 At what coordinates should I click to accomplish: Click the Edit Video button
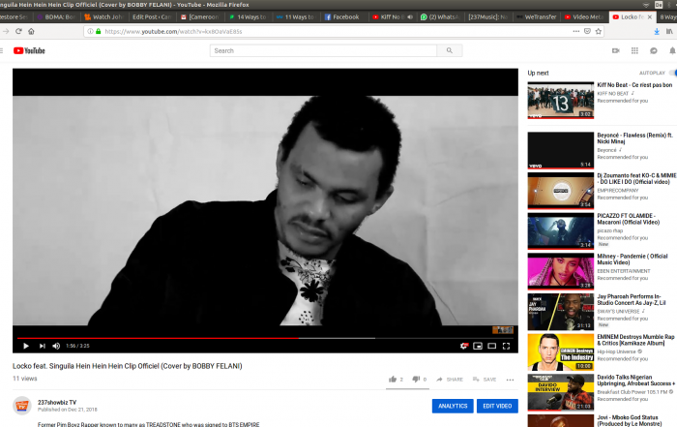pos(497,406)
